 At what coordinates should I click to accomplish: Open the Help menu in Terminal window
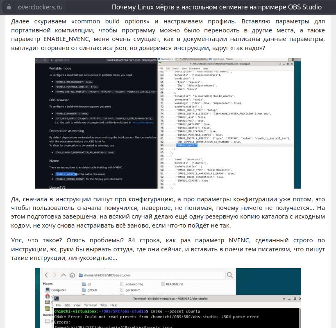pos(114,305)
